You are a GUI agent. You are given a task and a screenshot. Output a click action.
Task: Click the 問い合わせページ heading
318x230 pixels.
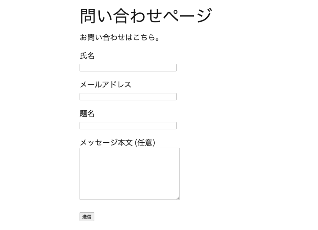coord(146,16)
